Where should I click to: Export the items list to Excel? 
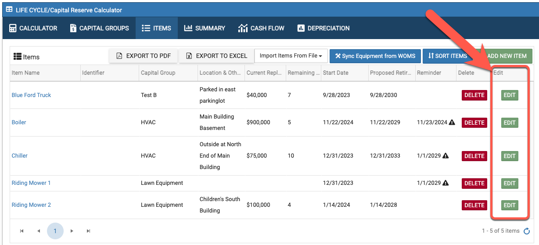coord(216,56)
